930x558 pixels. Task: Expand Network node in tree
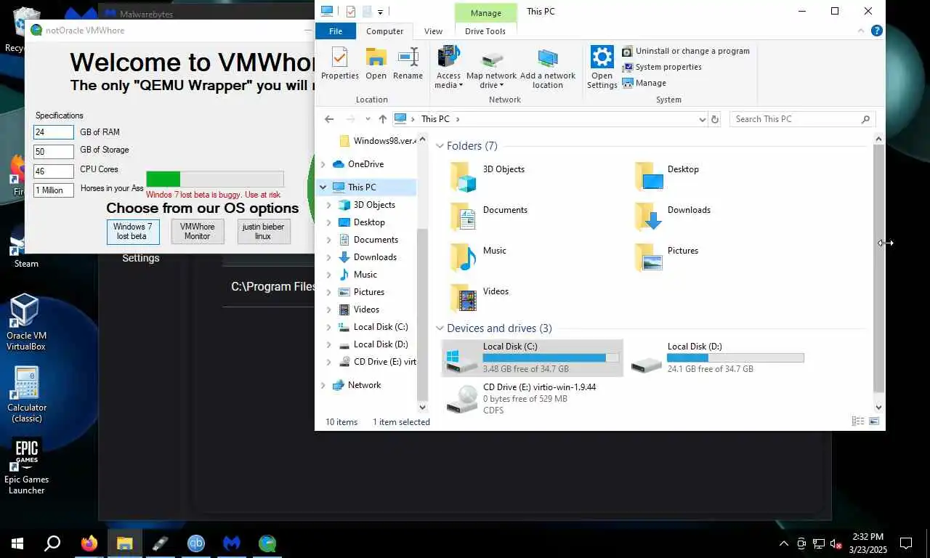pos(323,385)
